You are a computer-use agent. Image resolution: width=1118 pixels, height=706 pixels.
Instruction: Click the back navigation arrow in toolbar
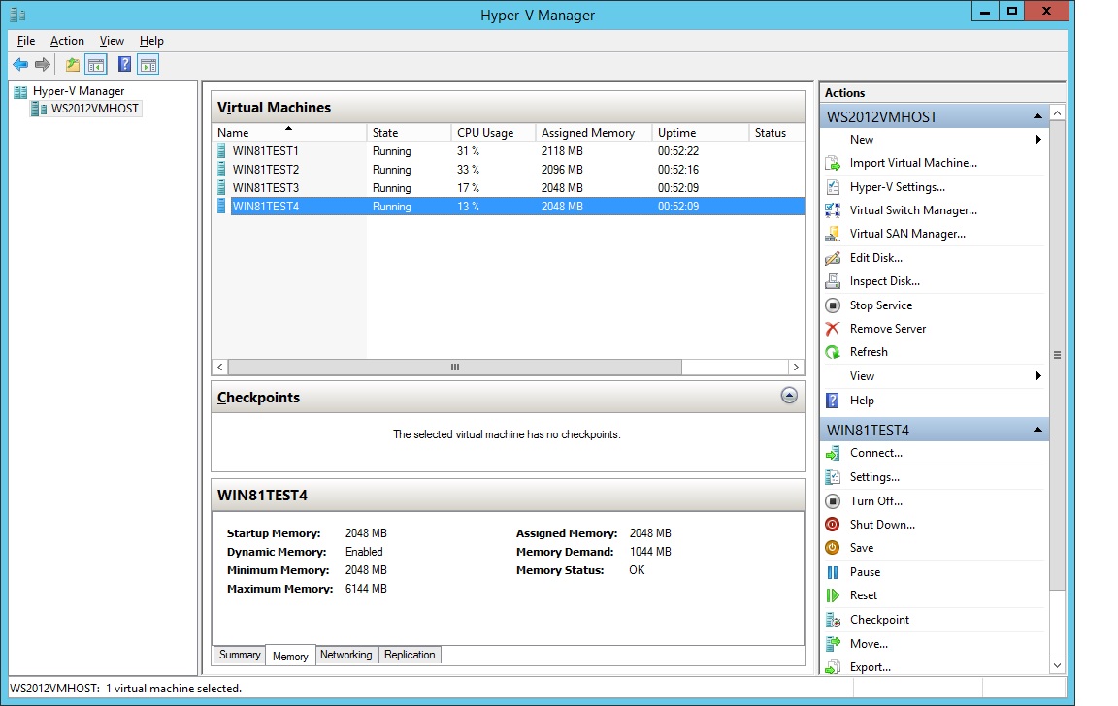click(20, 64)
